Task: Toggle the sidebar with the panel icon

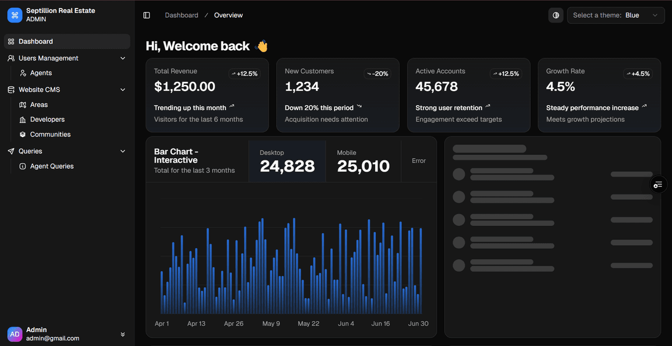Action: 146,15
